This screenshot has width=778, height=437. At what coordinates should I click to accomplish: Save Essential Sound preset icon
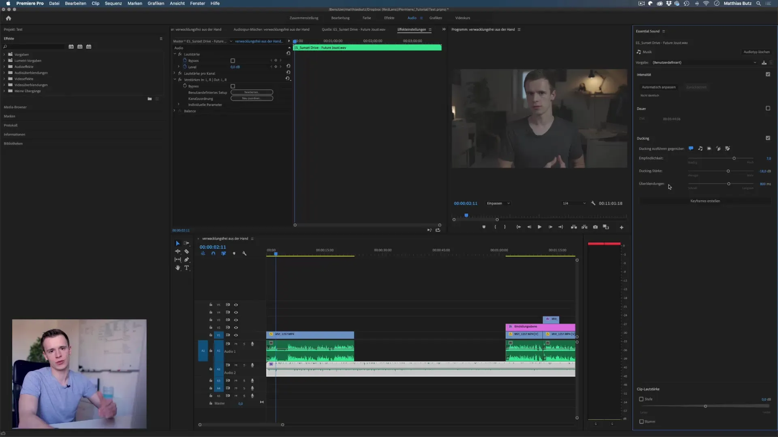click(764, 63)
